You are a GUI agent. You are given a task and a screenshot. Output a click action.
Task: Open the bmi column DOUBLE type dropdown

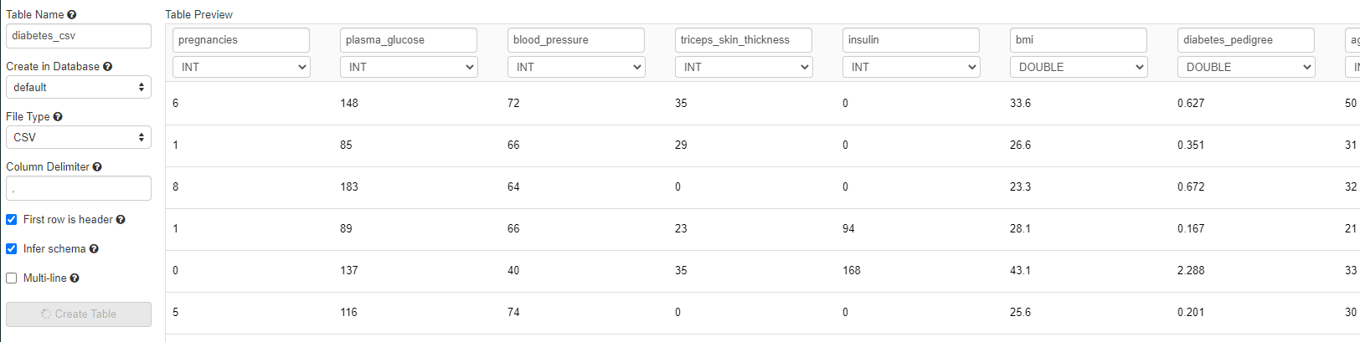pos(1079,67)
